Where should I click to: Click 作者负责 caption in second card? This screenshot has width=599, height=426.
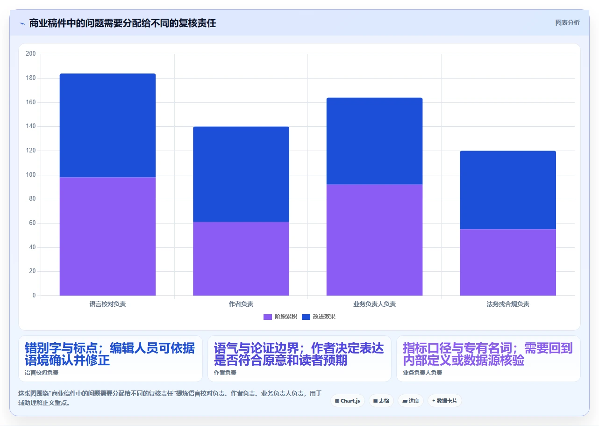coord(225,373)
